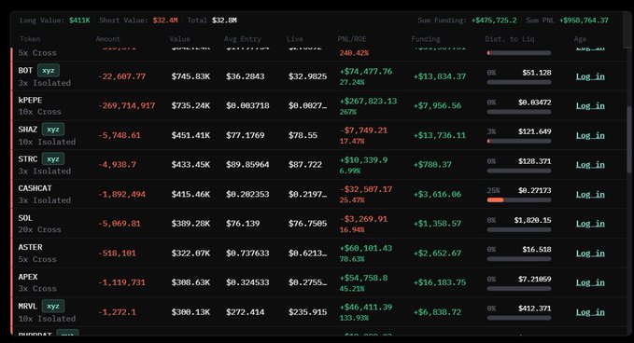This screenshot has height=343, width=634.
Task: Sort by Dist. to Liq column header
Action: coord(510,39)
